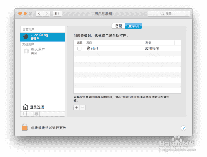Click the orange close window button

20,14
